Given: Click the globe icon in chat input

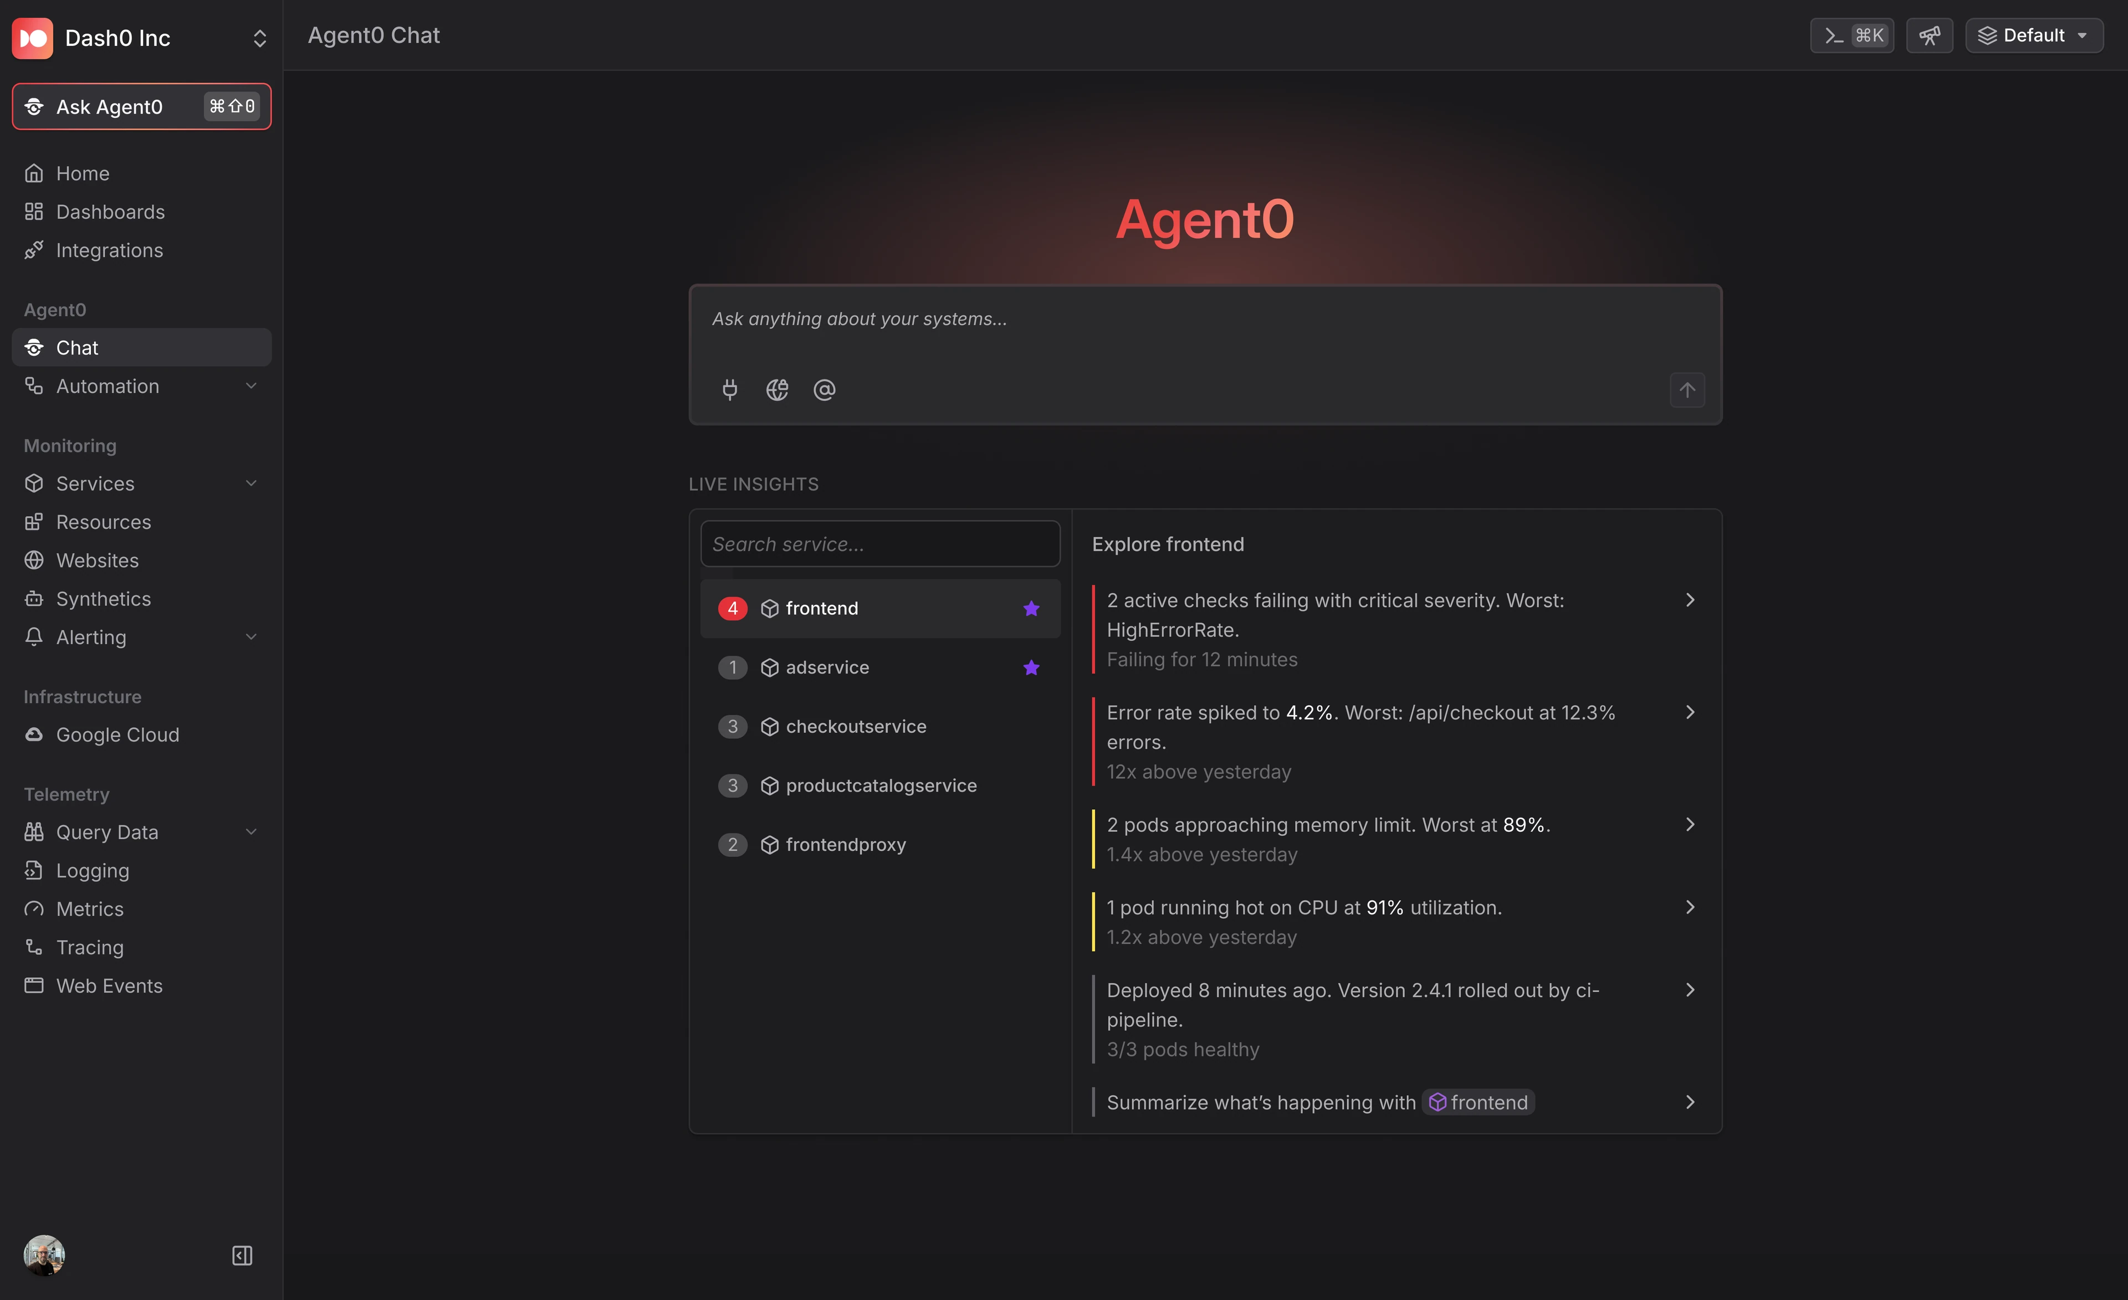Looking at the screenshot, I should 777,390.
